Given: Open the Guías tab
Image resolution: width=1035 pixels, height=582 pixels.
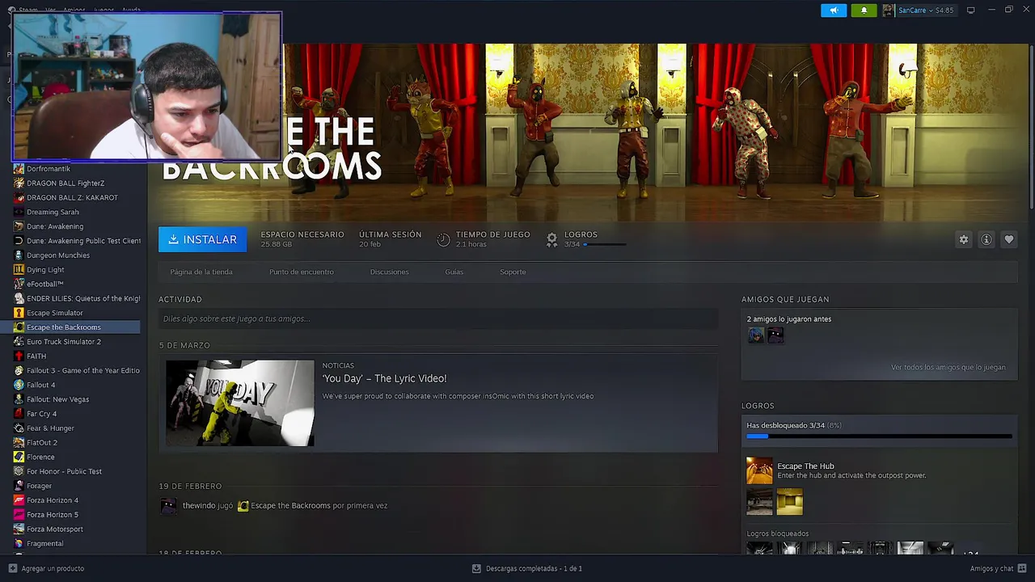Looking at the screenshot, I should pyautogui.click(x=454, y=272).
